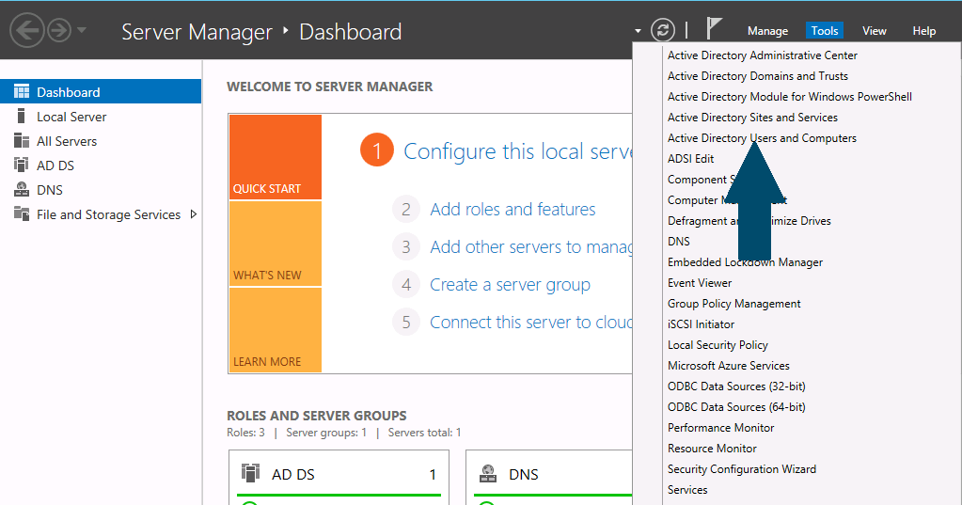Click the DNS icon in sidebar

pos(22,190)
